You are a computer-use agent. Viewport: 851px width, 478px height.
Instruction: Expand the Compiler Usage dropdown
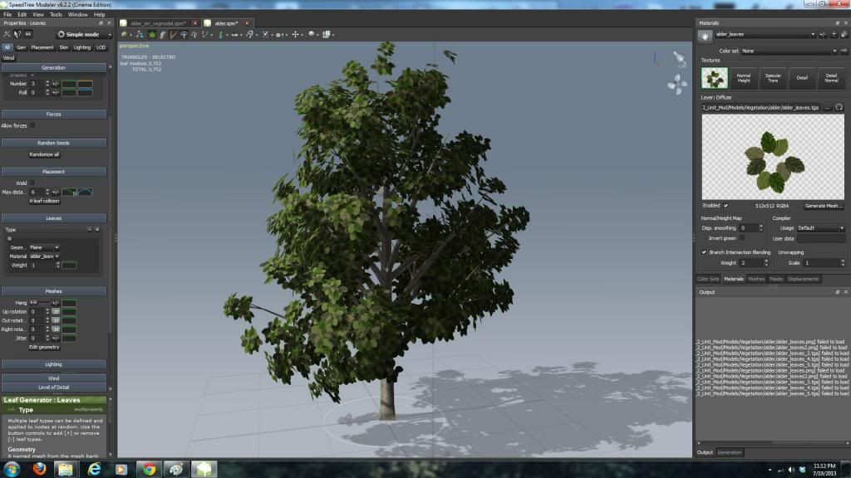click(x=819, y=227)
